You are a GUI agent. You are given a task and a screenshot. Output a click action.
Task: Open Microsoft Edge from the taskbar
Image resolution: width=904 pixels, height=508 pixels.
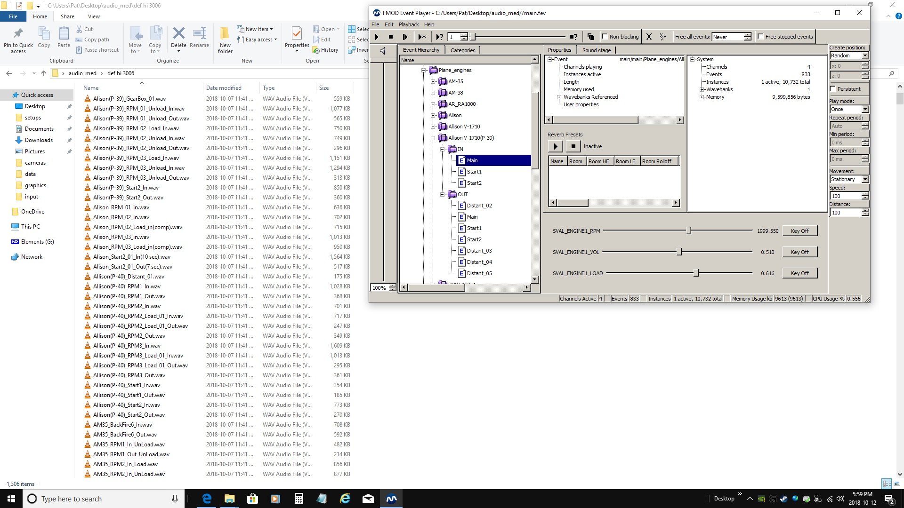coord(207,499)
